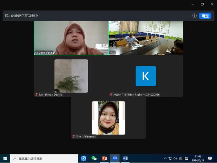Open the Windows notification center icon
Viewport: 217px width, 163px height.
coord(210,158)
